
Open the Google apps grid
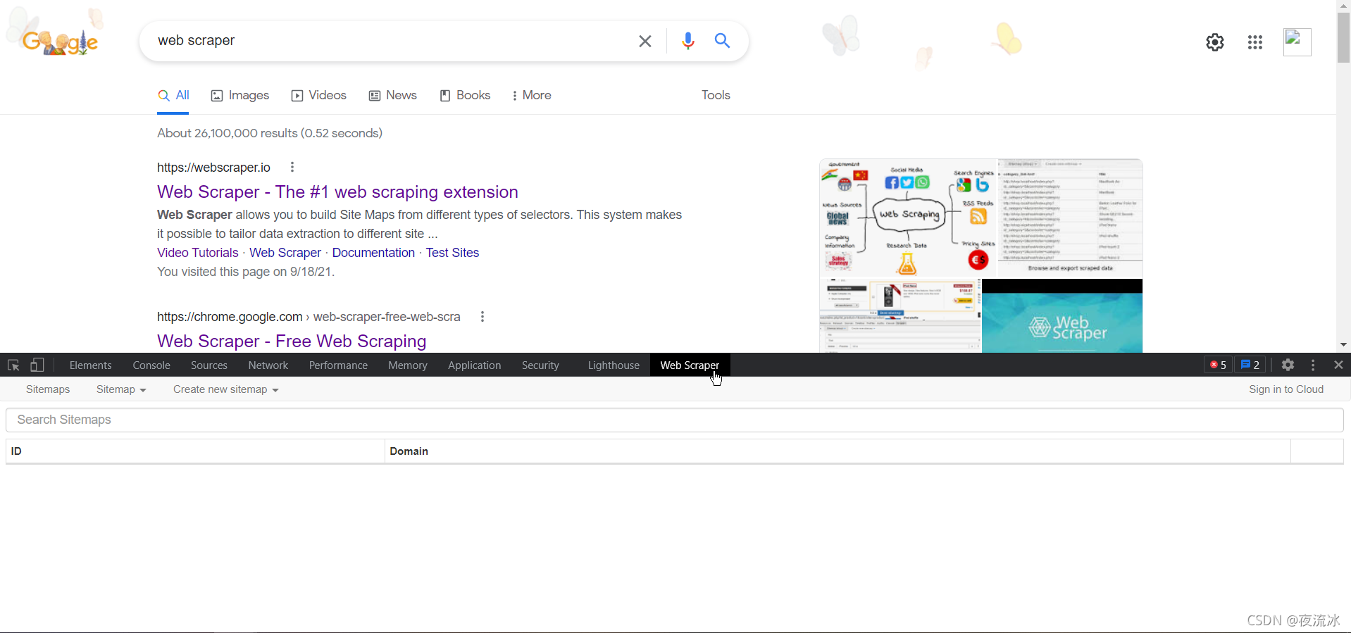coord(1255,42)
